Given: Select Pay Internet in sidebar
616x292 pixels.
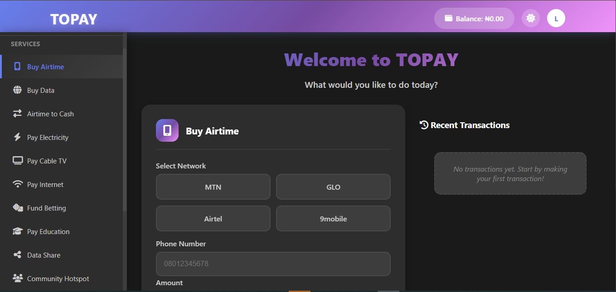Looking at the screenshot, I should 62,184.
